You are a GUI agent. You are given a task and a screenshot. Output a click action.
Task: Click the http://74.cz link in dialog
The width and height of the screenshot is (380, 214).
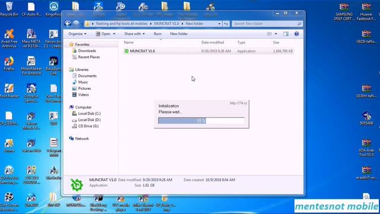[x=238, y=103]
